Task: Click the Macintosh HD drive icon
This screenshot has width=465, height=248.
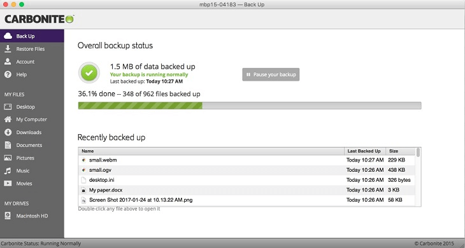Action: pyautogui.click(x=8, y=216)
